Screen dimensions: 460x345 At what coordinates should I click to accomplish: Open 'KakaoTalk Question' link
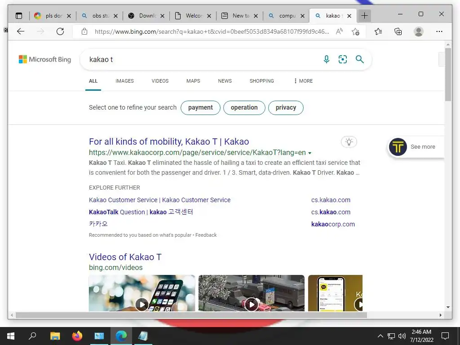[x=141, y=212]
